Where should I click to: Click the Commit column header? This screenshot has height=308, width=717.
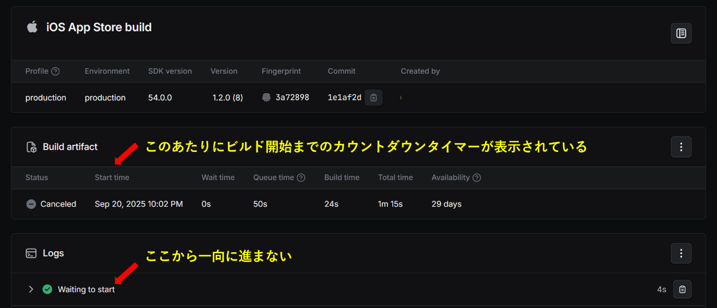click(342, 71)
